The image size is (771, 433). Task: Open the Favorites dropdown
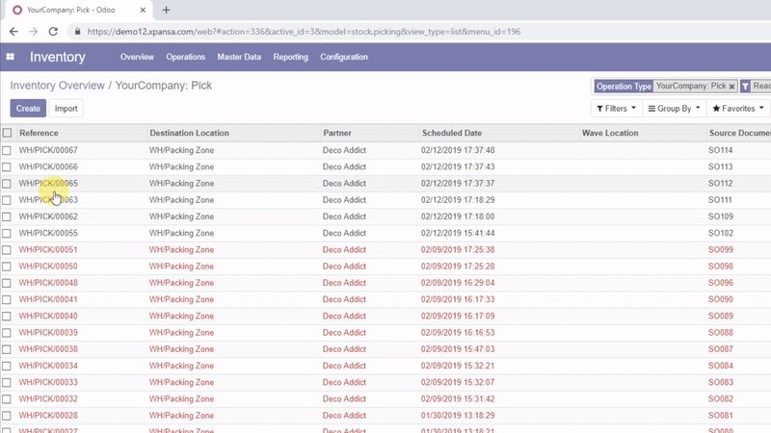coord(738,109)
